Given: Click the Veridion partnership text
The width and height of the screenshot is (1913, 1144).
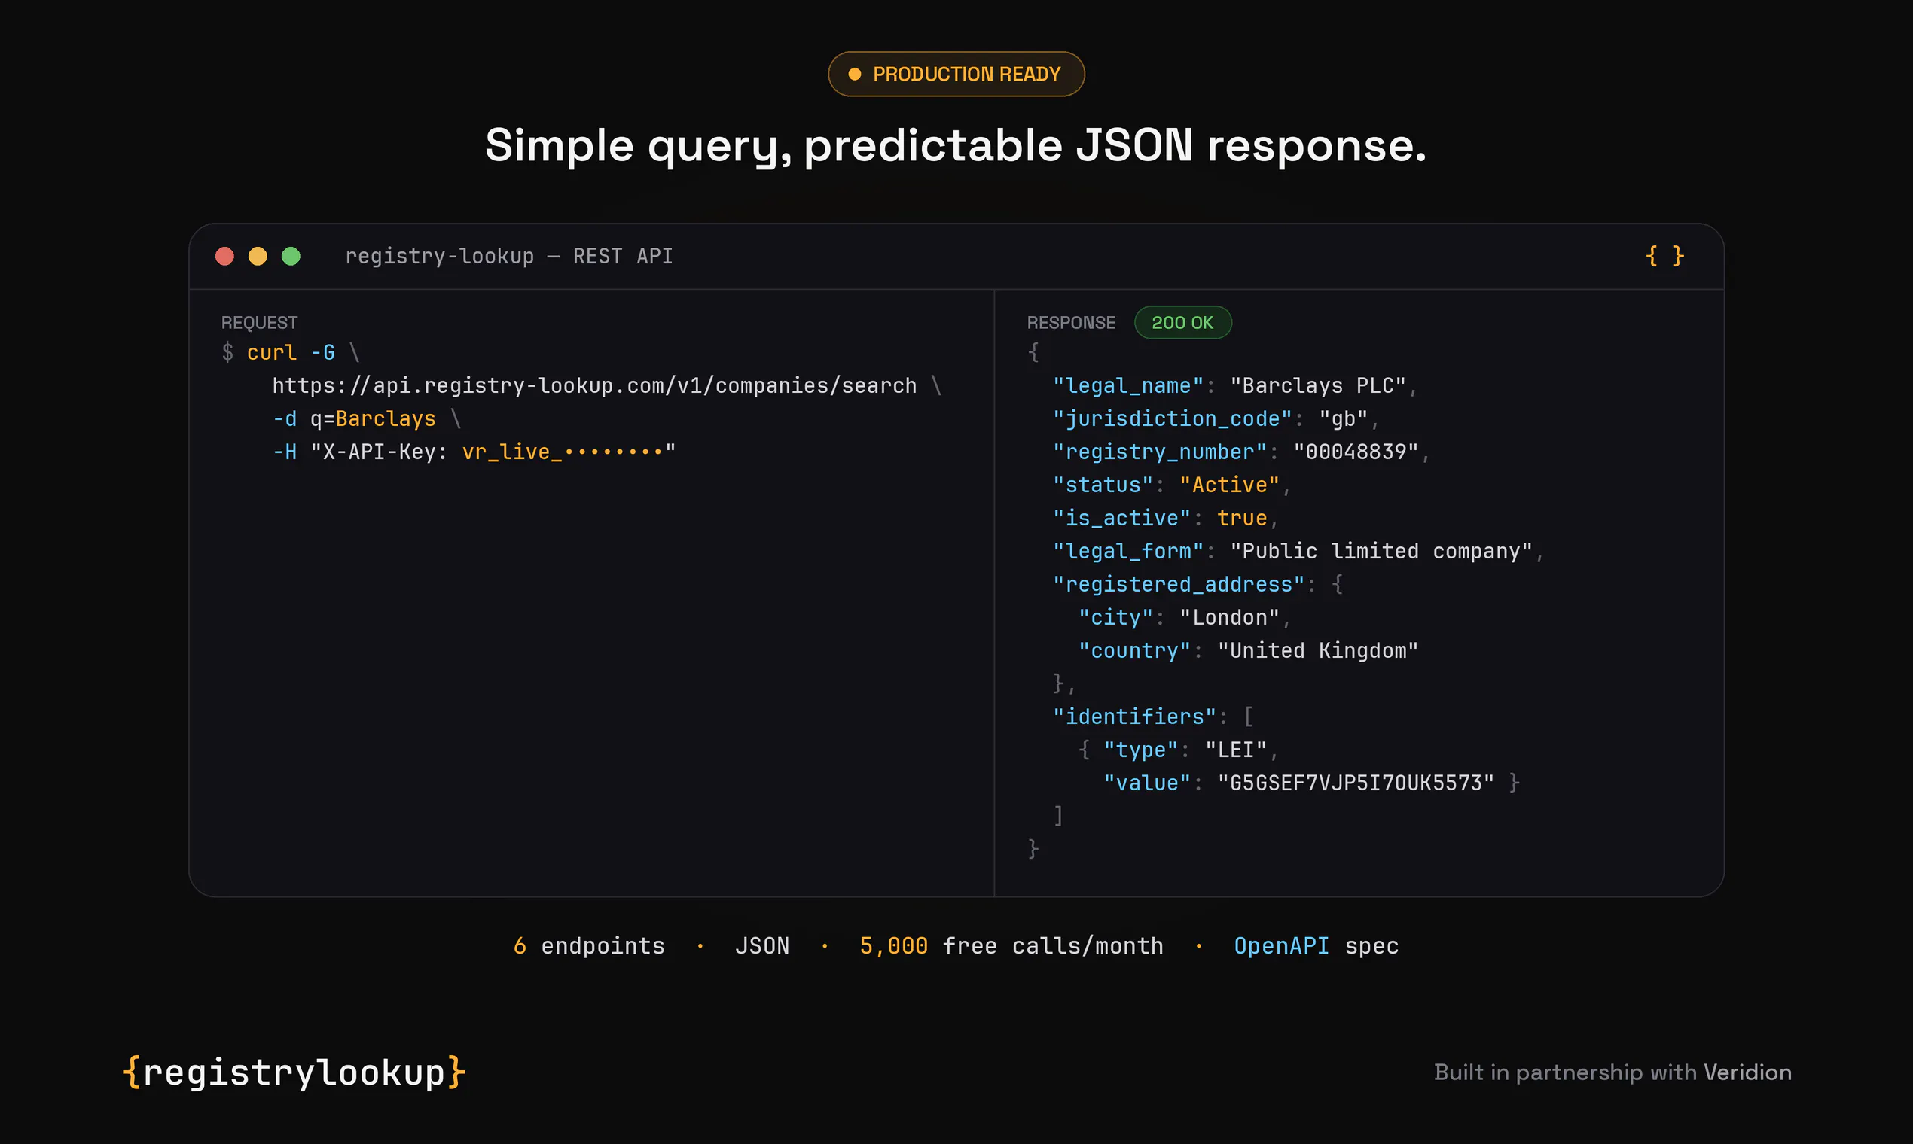Looking at the screenshot, I should click(x=1612, y=1072).
